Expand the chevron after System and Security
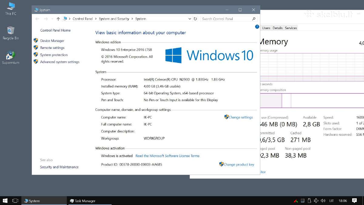The width and height of the screenshot is (364, 205). coord(132,19)
